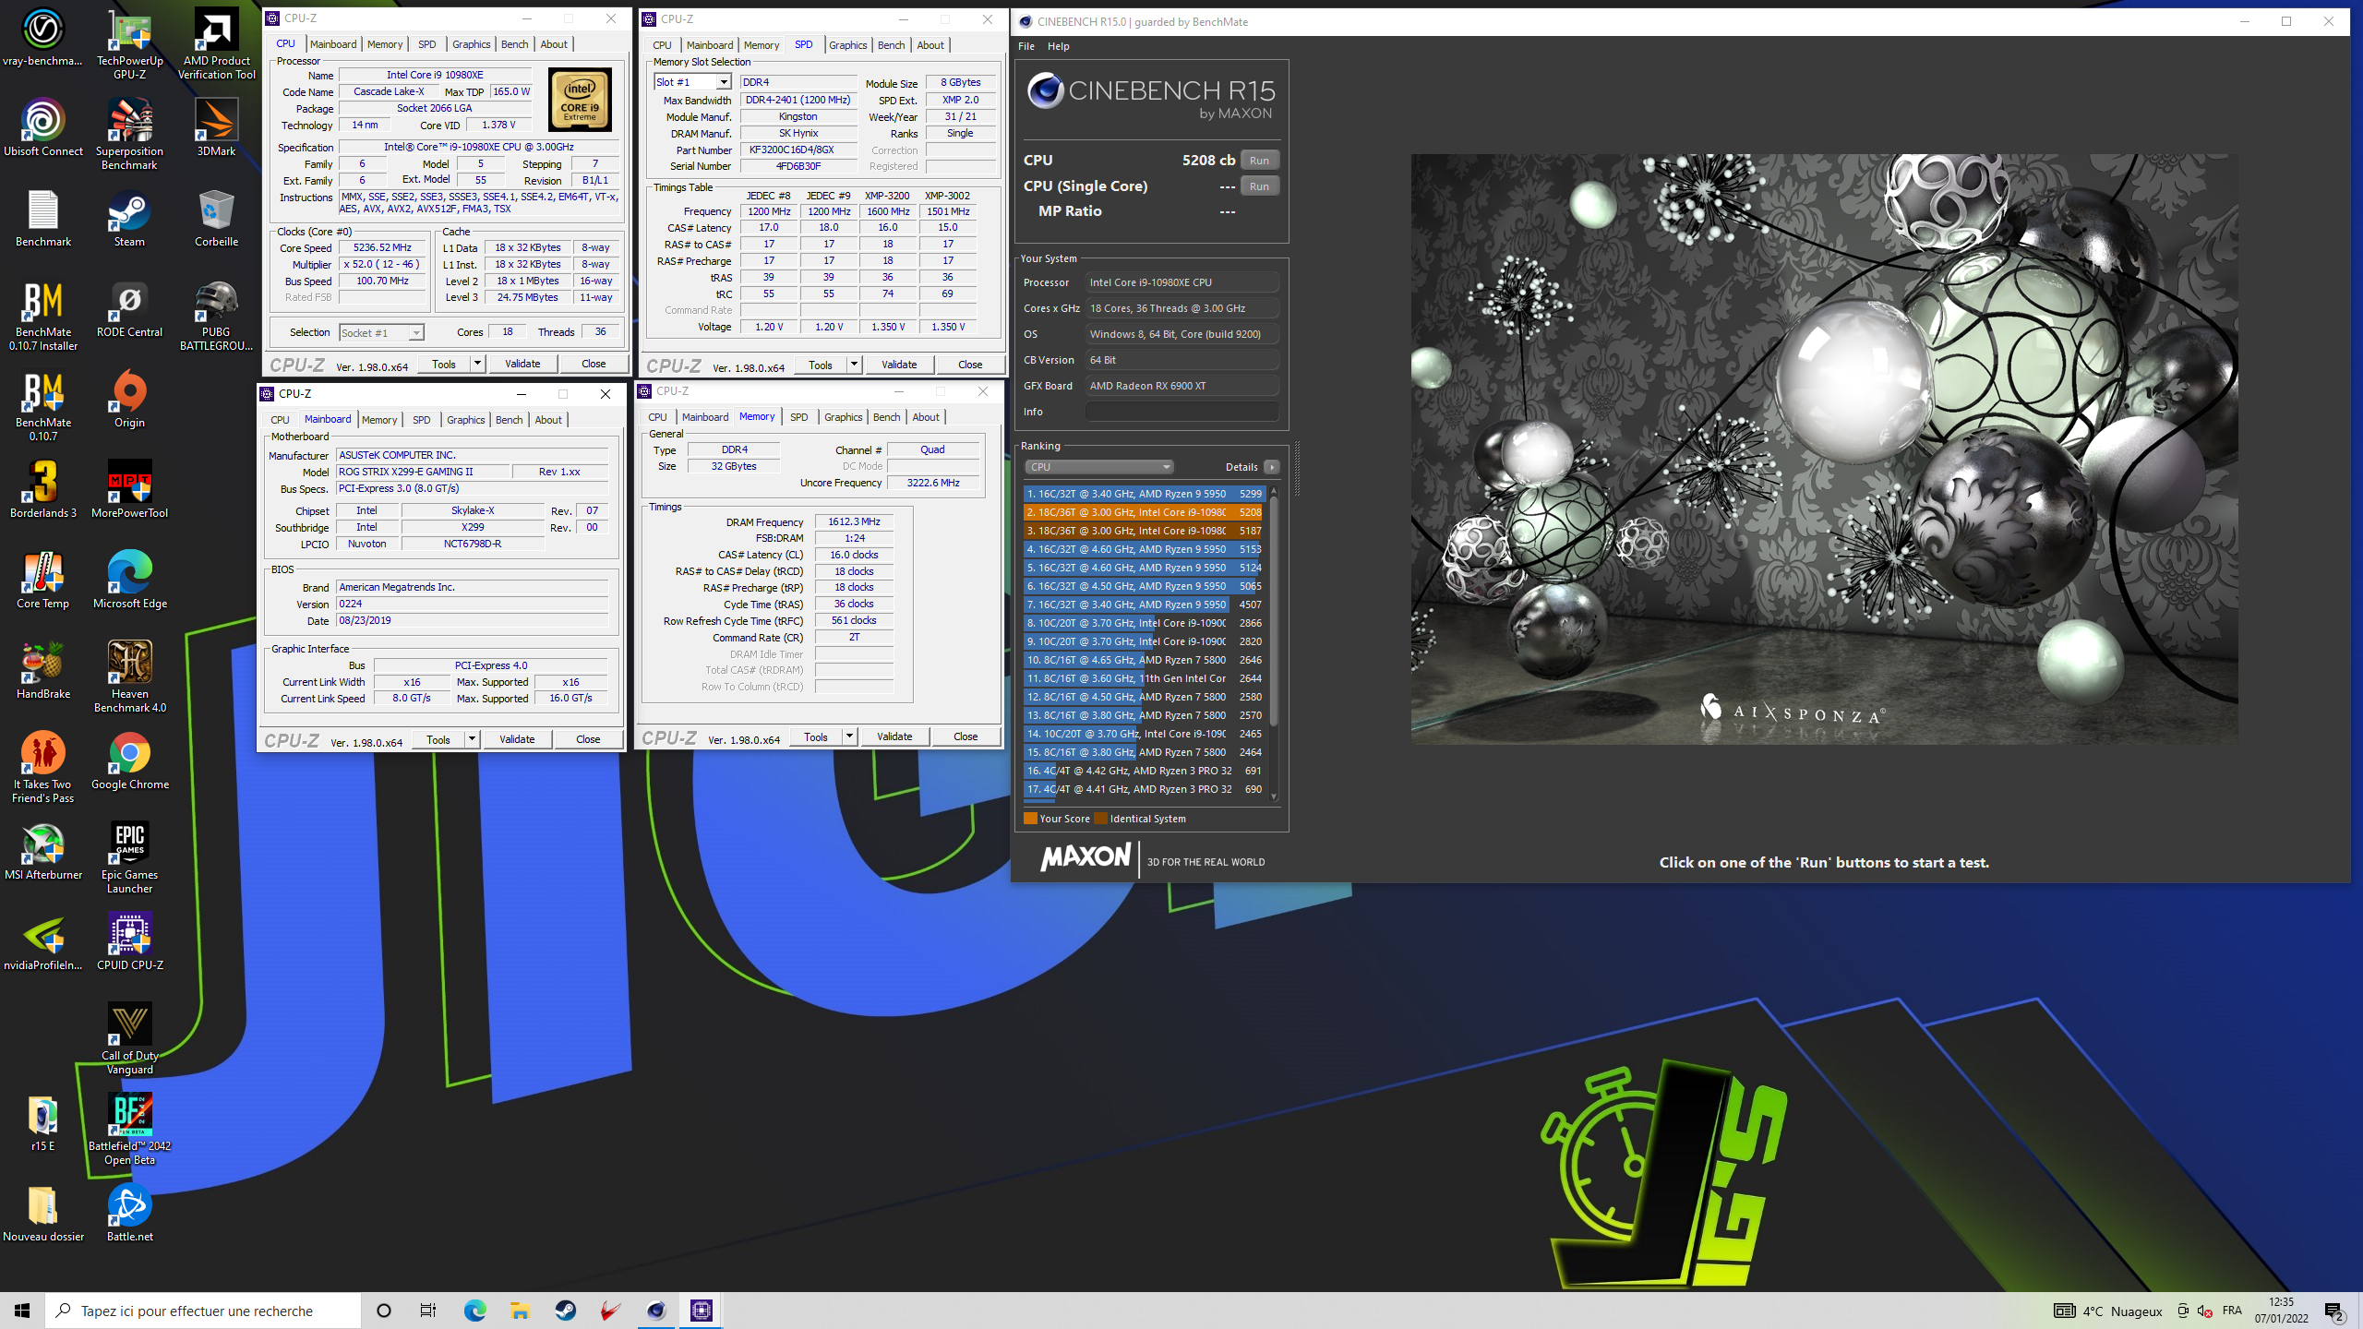Click Close button in SPD window
2363x1329 pixels.
[x=970, y=365]
